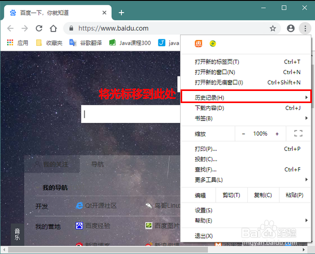The image size is (315, 254).
Task: Click the horizontal scrollbar left arrow
Action: click(x=4, y=250)
